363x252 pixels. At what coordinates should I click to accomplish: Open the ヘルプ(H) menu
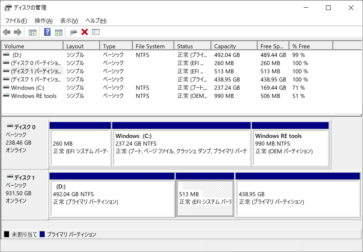click(96, 21)
